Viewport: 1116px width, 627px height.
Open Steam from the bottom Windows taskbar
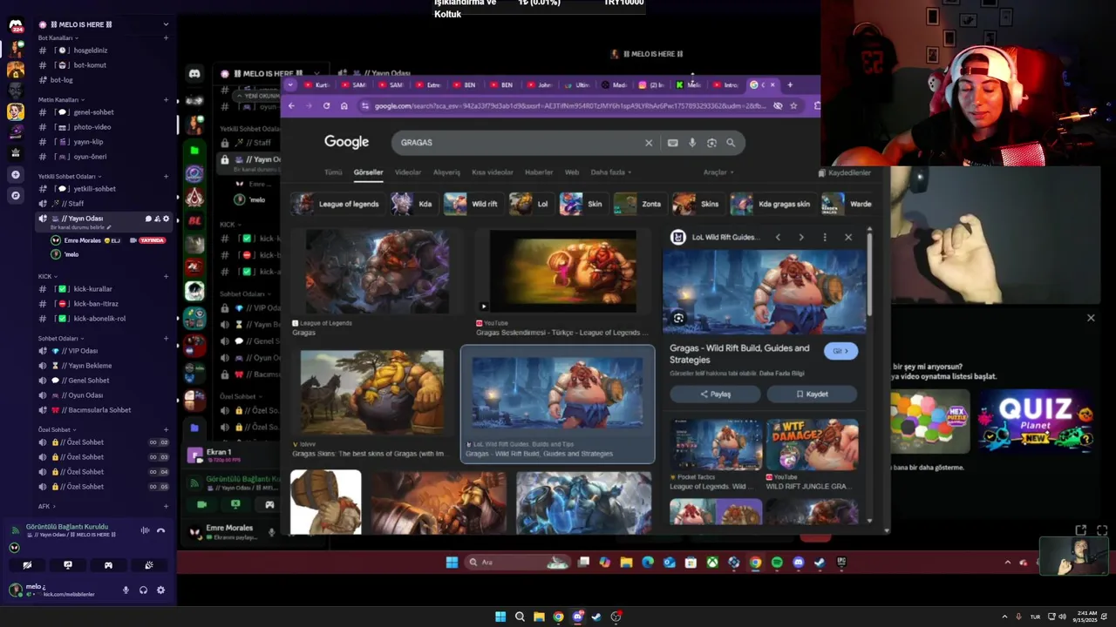(596, 617)
